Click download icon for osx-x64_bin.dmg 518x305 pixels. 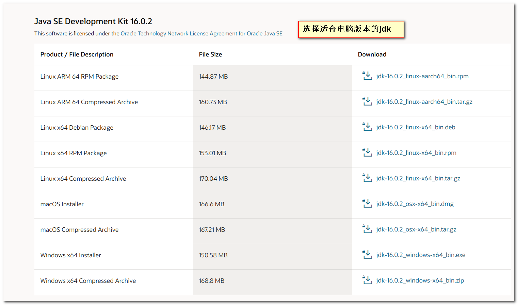point(367,204)
